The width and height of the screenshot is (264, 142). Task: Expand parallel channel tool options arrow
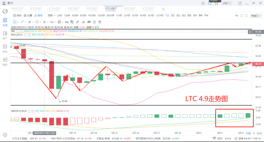tap(33, 22)
